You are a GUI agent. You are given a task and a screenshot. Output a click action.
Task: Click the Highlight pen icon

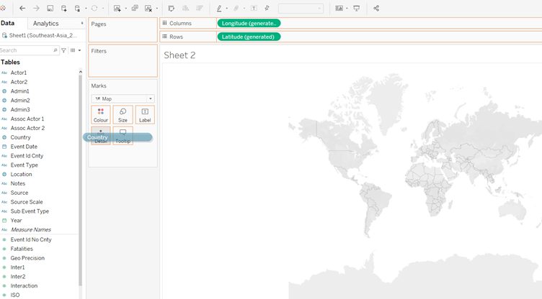tap(219, 9)
